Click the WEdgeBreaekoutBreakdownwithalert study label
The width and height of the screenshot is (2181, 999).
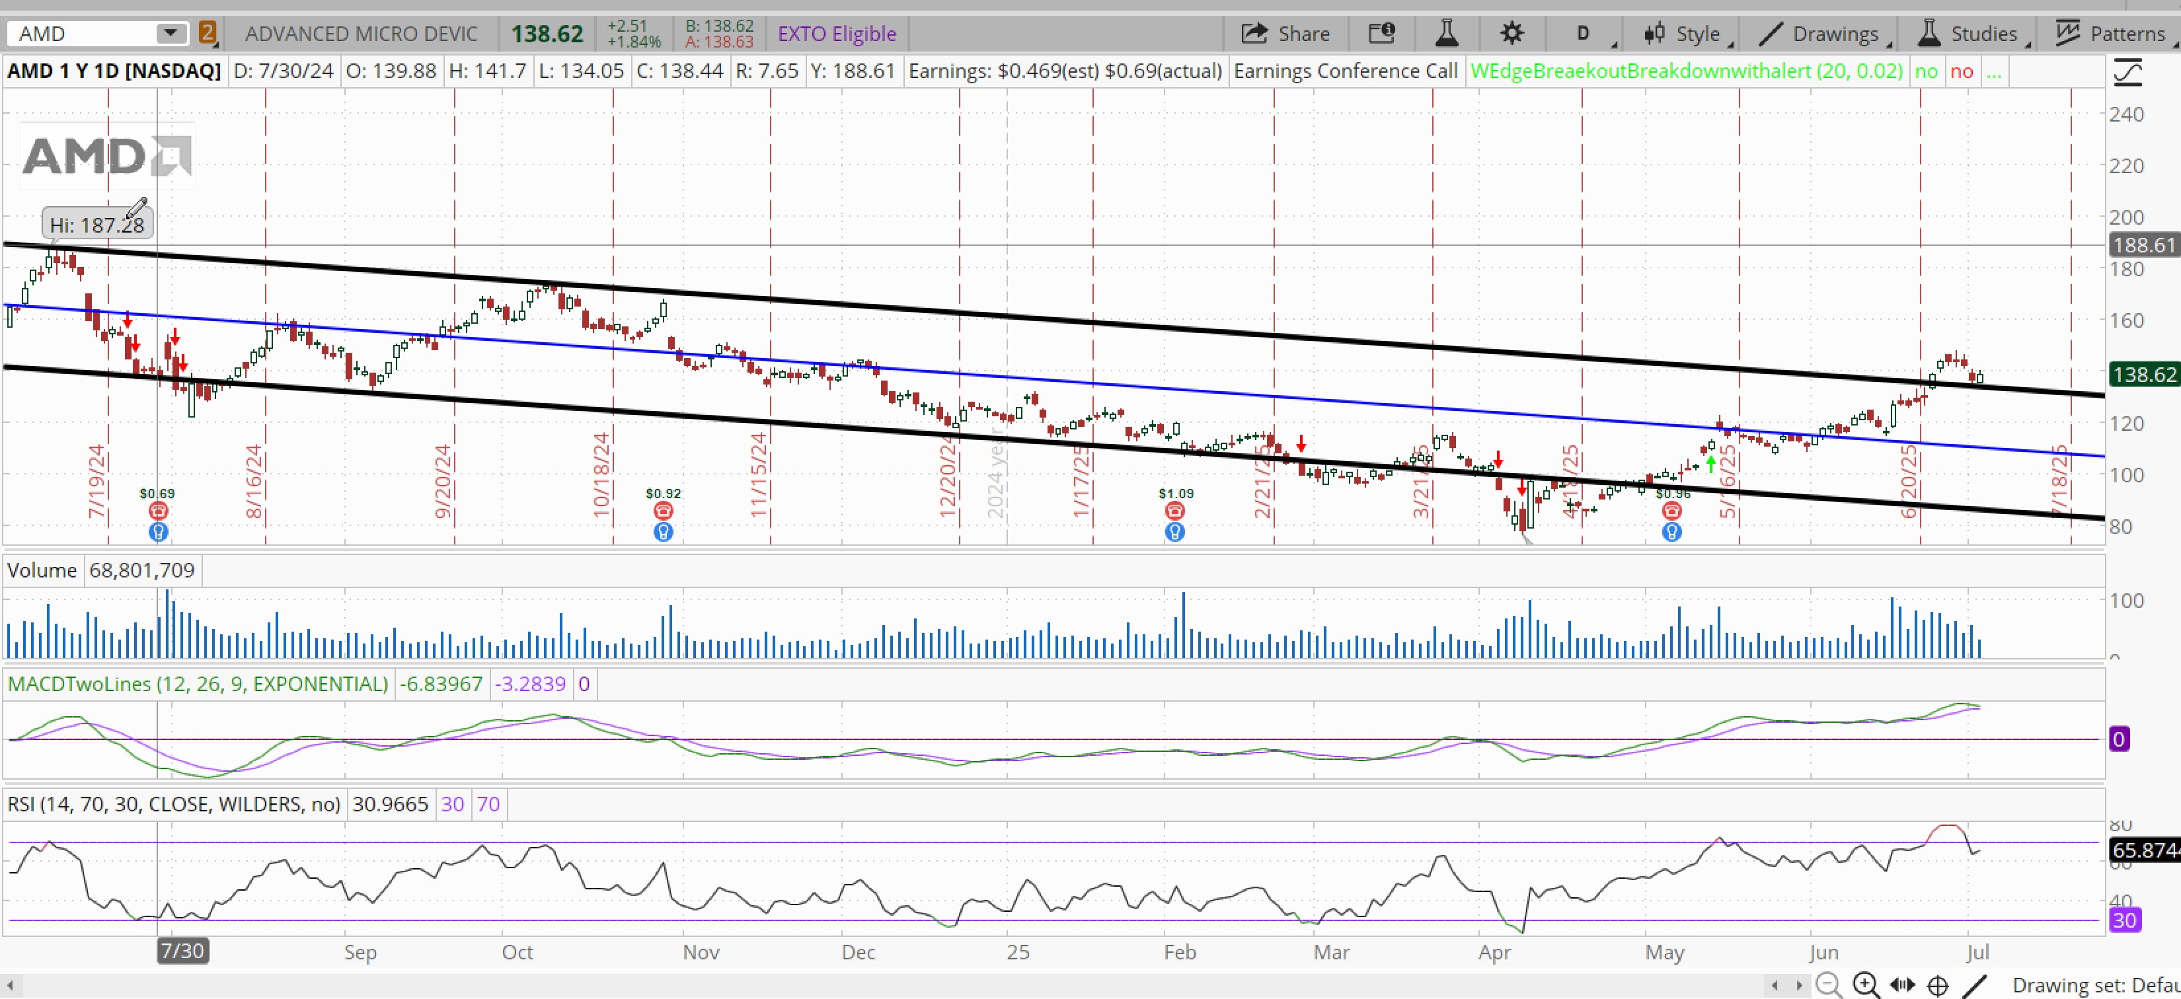pos(1686,71)
